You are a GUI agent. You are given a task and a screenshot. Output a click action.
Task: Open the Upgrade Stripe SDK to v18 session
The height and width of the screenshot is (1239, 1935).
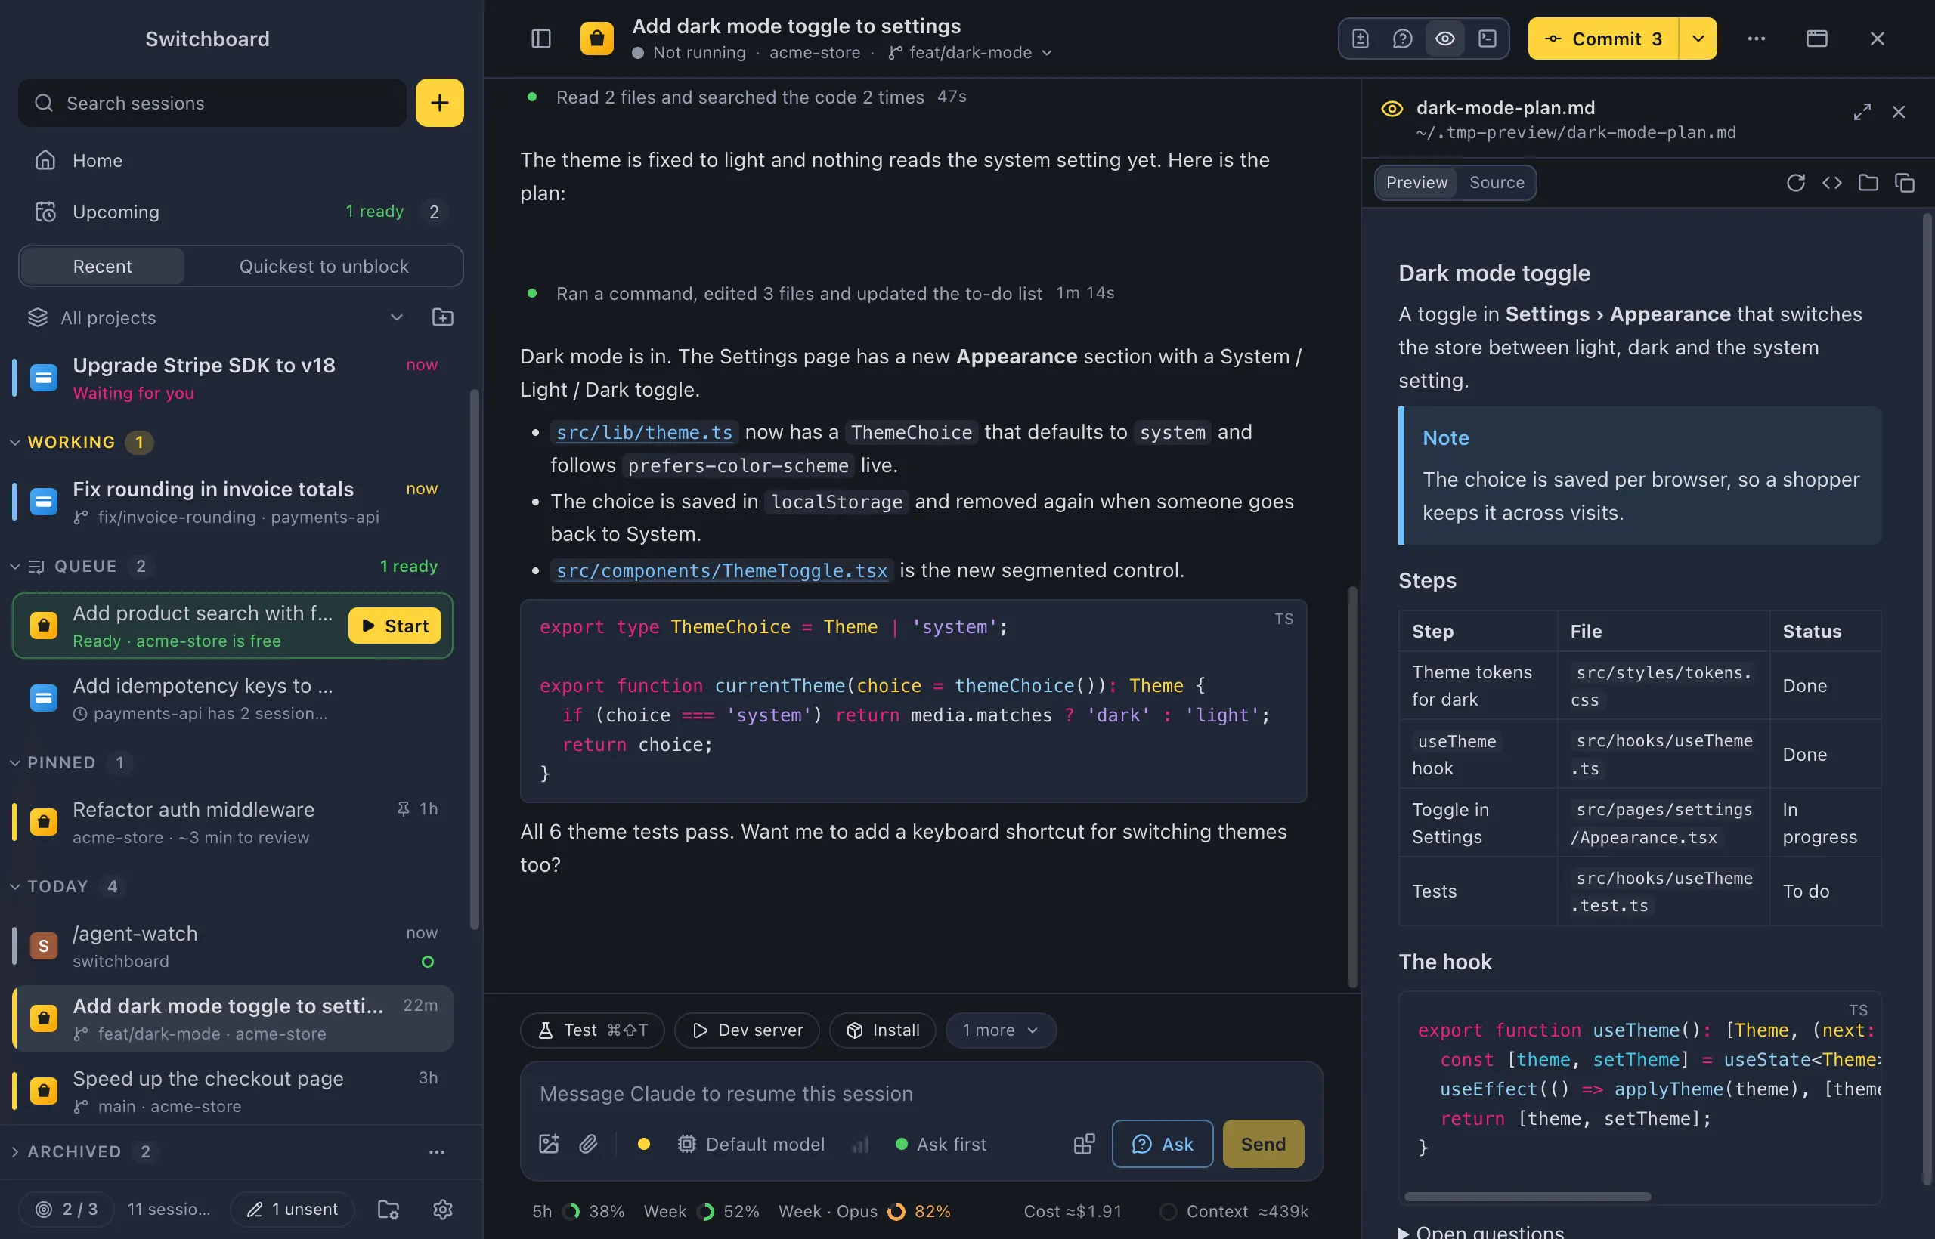234,378
